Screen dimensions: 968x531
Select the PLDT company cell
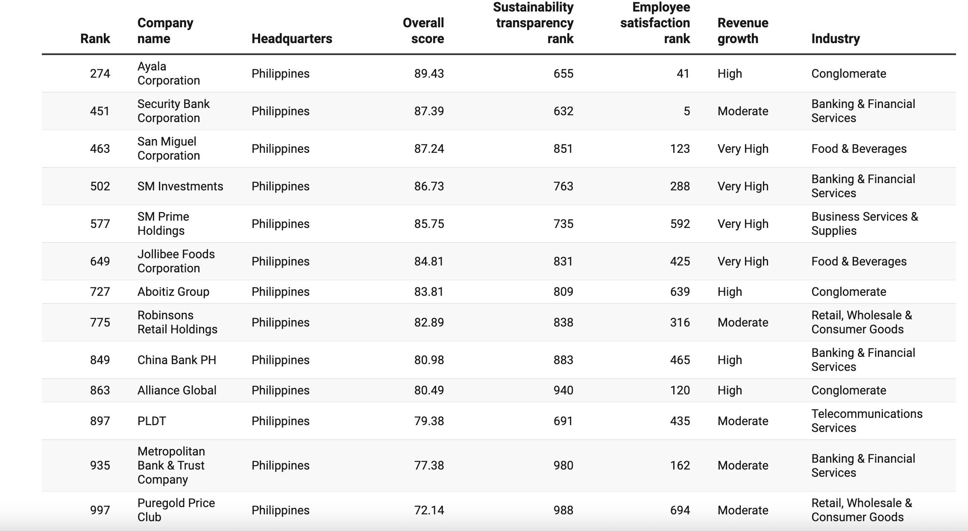(x=151, y=421)
